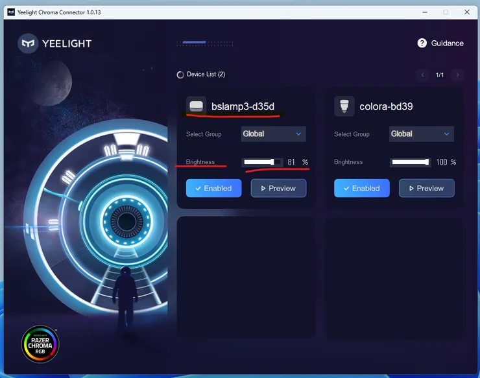Click the 1/1 page indicator

[440, 75]
